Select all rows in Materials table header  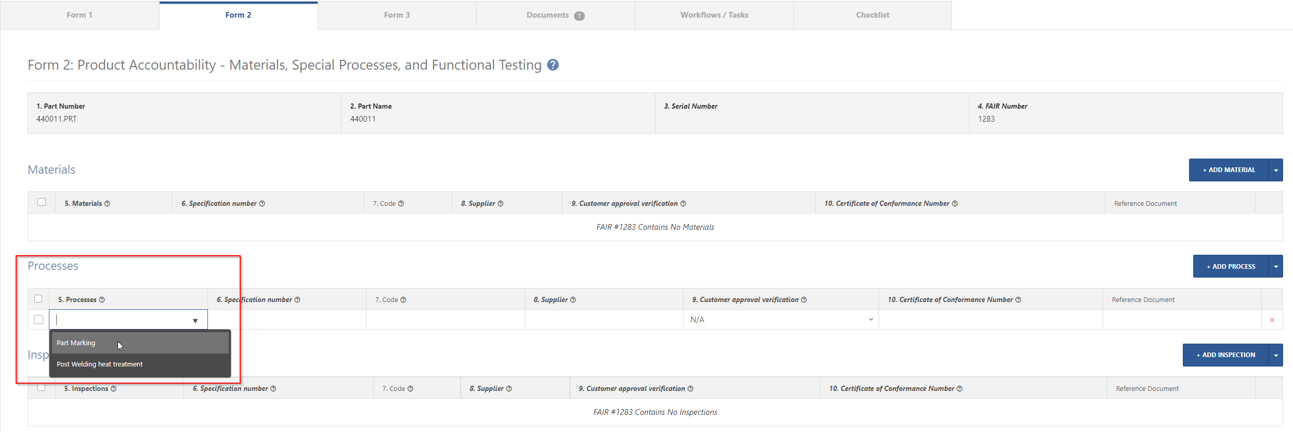click(42, 202)
